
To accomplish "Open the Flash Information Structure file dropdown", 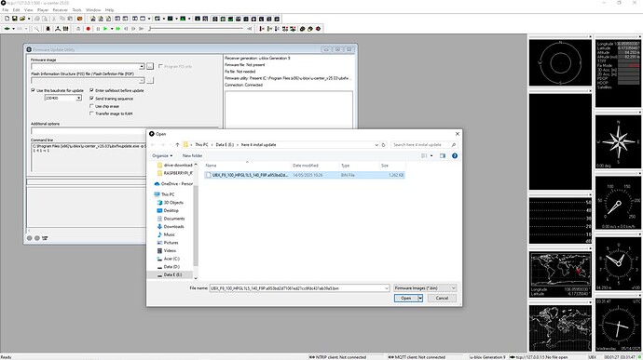I will tap(142, 80).
